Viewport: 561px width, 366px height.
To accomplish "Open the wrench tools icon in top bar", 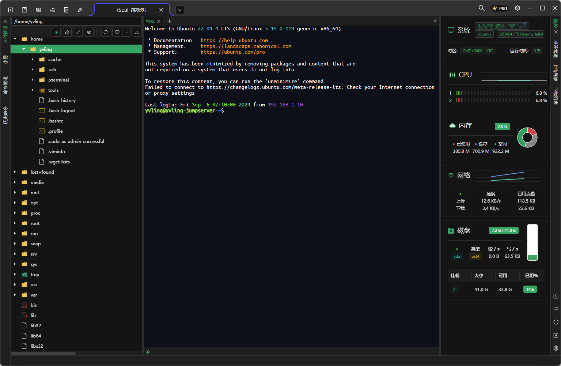I will point(80,10).
